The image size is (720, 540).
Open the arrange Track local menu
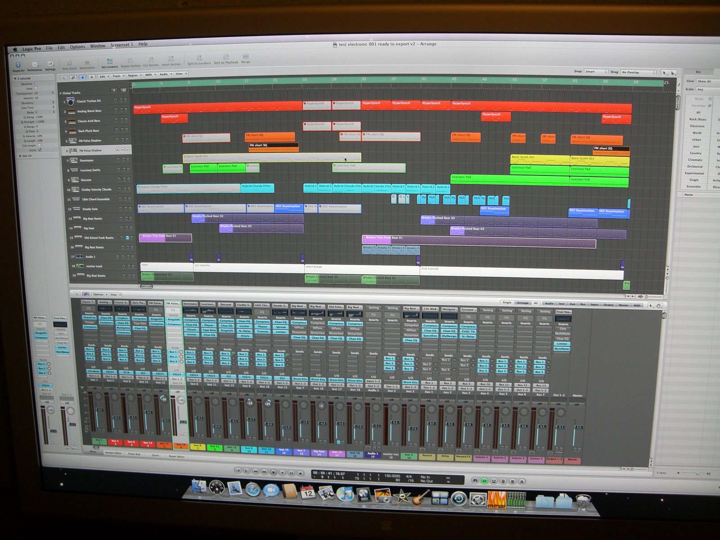click(118, 76)
